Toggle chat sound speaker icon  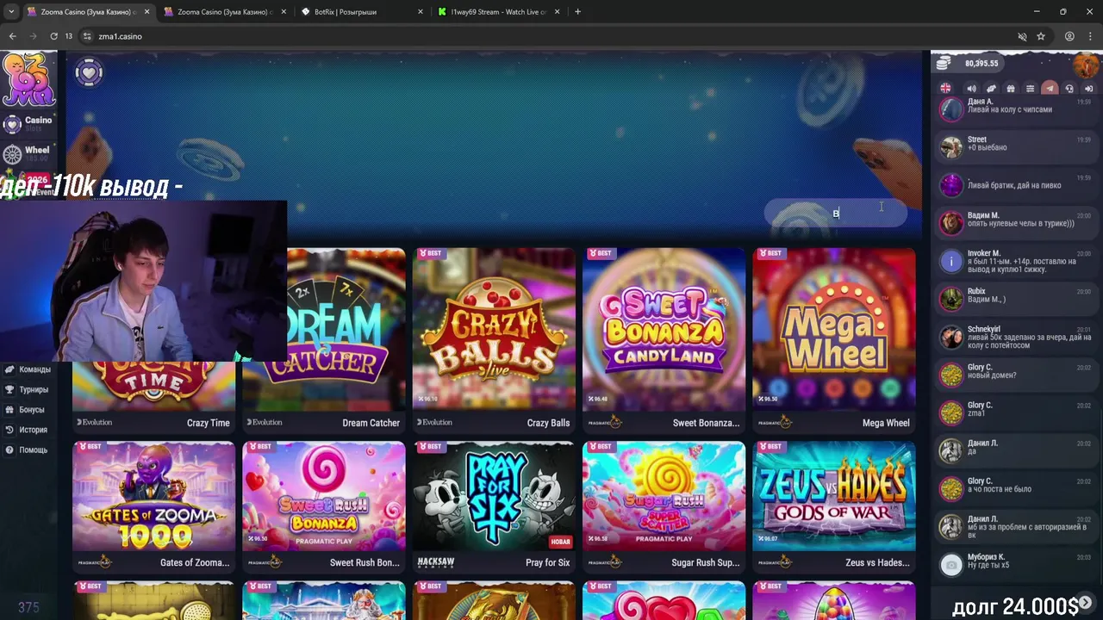971,89
